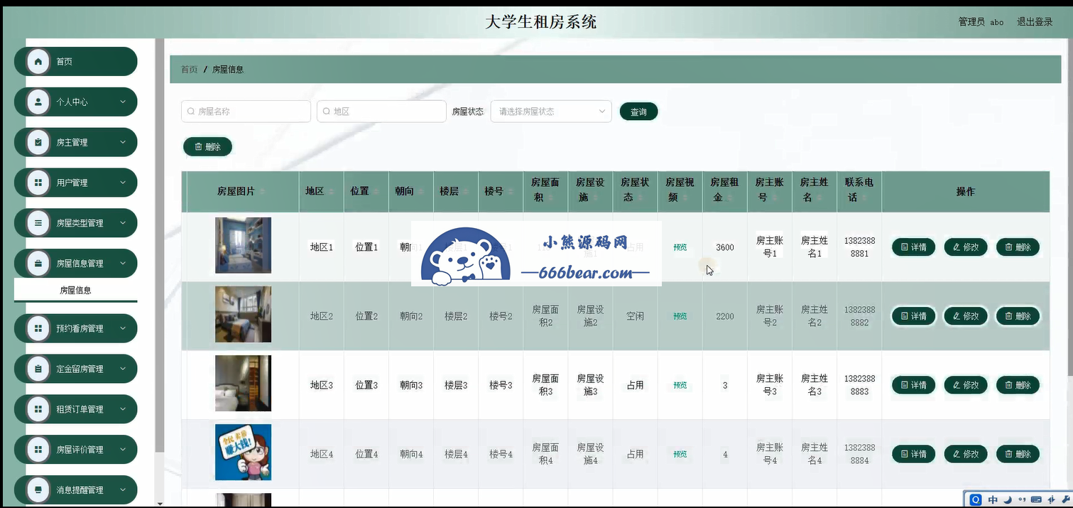Screen dimensions: 1073x508
Task: Click 修改 for the 地区2 row
Action: tap(966, 316)
